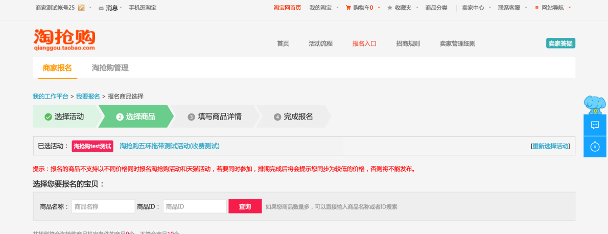The height and width of the screenshot is (234, 608).
Task: Click the star favorites icon
Action: (x=390, y=7)
